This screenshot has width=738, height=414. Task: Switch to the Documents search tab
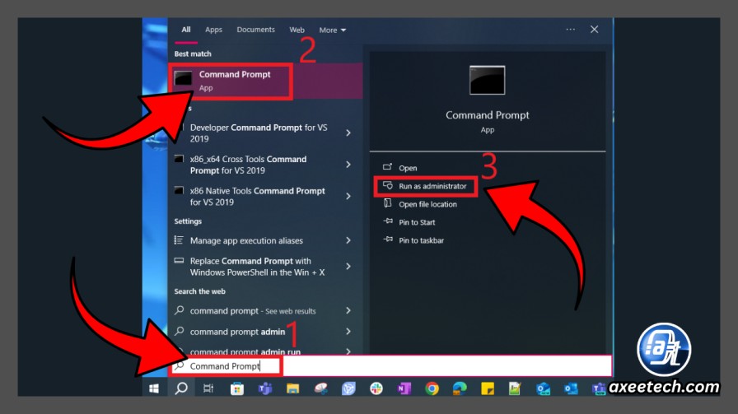[255, 30]
